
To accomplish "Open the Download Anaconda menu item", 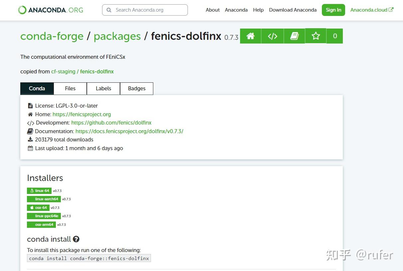I will (293, 10).
